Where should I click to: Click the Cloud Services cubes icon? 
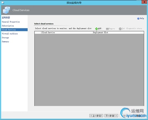(x=6, y=10)
